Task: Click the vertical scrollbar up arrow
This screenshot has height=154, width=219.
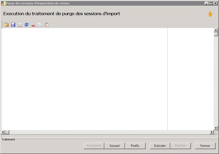Action: coord(216,30)
